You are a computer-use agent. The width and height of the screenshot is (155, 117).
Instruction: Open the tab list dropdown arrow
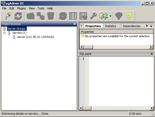point(151,26)
